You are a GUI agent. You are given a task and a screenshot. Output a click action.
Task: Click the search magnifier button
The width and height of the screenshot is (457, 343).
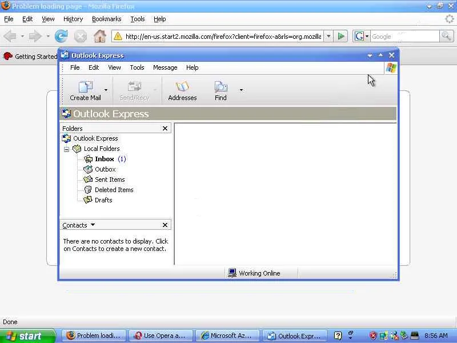(x=447, y=37)
